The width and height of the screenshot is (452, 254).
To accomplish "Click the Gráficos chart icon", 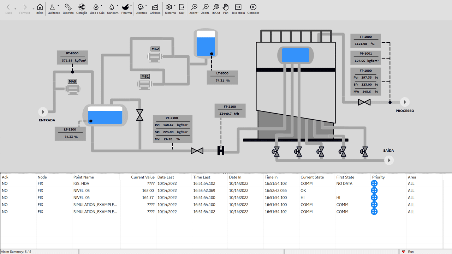I will [155, 7].
